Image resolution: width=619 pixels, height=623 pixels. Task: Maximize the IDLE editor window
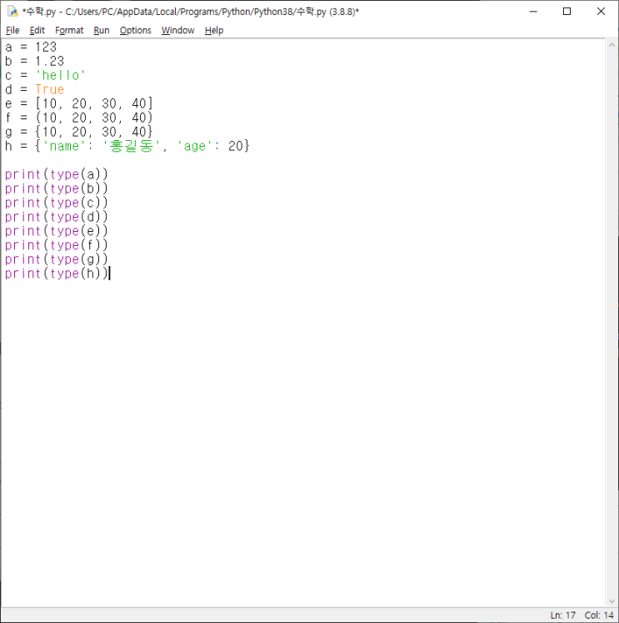point(567,12)
